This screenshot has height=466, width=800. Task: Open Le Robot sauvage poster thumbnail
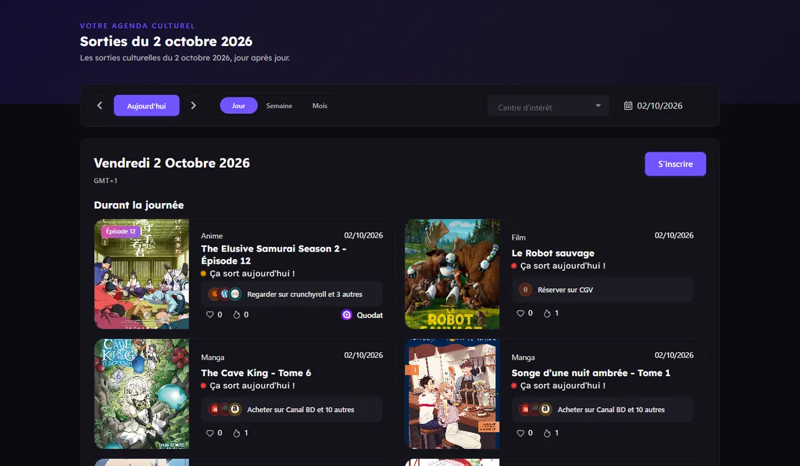(452, 274)
